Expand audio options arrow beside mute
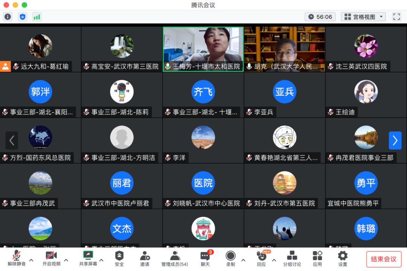Image resolution: width=407 pixels, height=271 pixels. (31, 260)
